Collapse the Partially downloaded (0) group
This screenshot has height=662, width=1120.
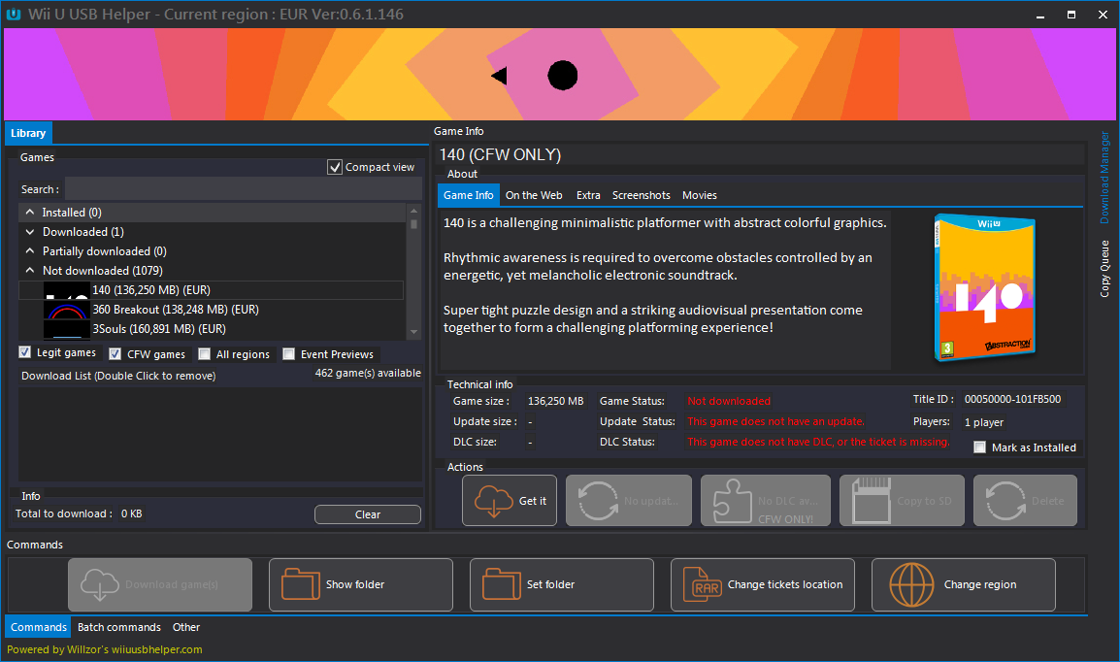point(30,250)
